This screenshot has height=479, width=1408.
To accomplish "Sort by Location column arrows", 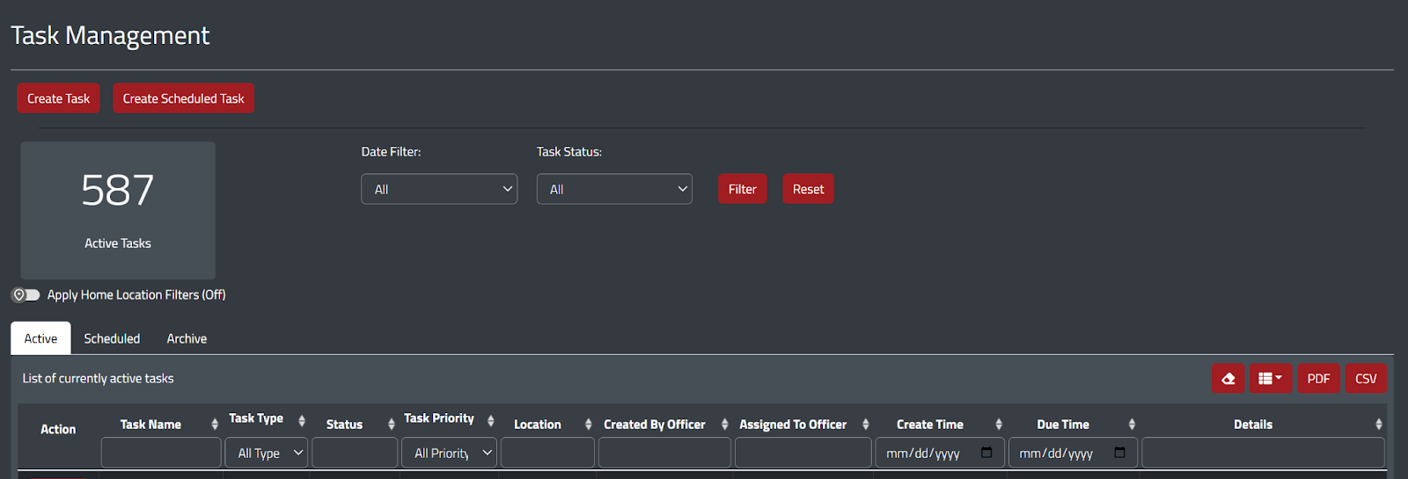I will [589, 425].
